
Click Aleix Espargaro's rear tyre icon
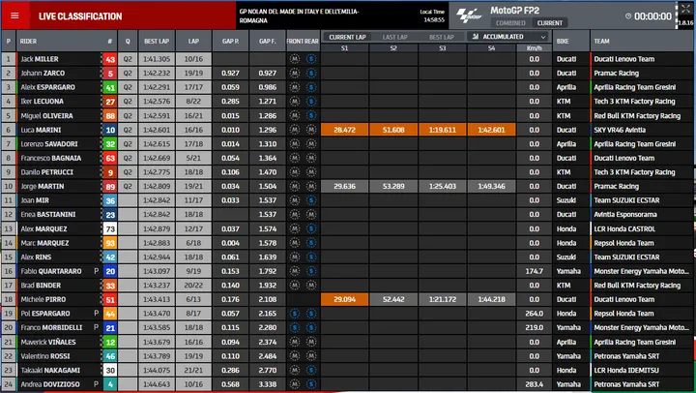point(311,87)
